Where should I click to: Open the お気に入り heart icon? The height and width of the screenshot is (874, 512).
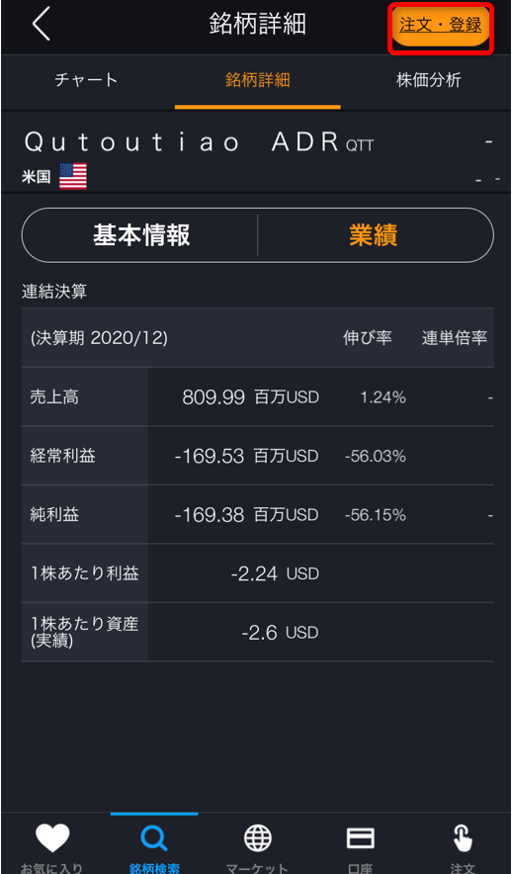[52, 837]
